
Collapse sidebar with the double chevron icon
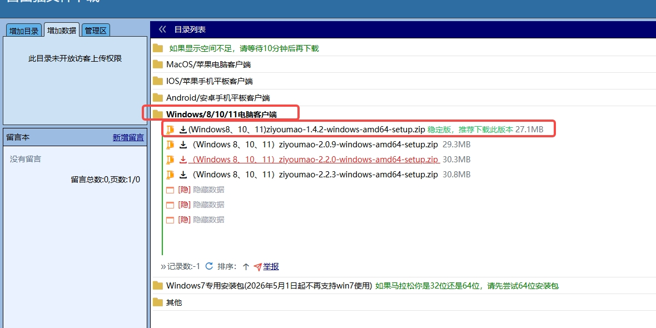click(x=162, y=29)
